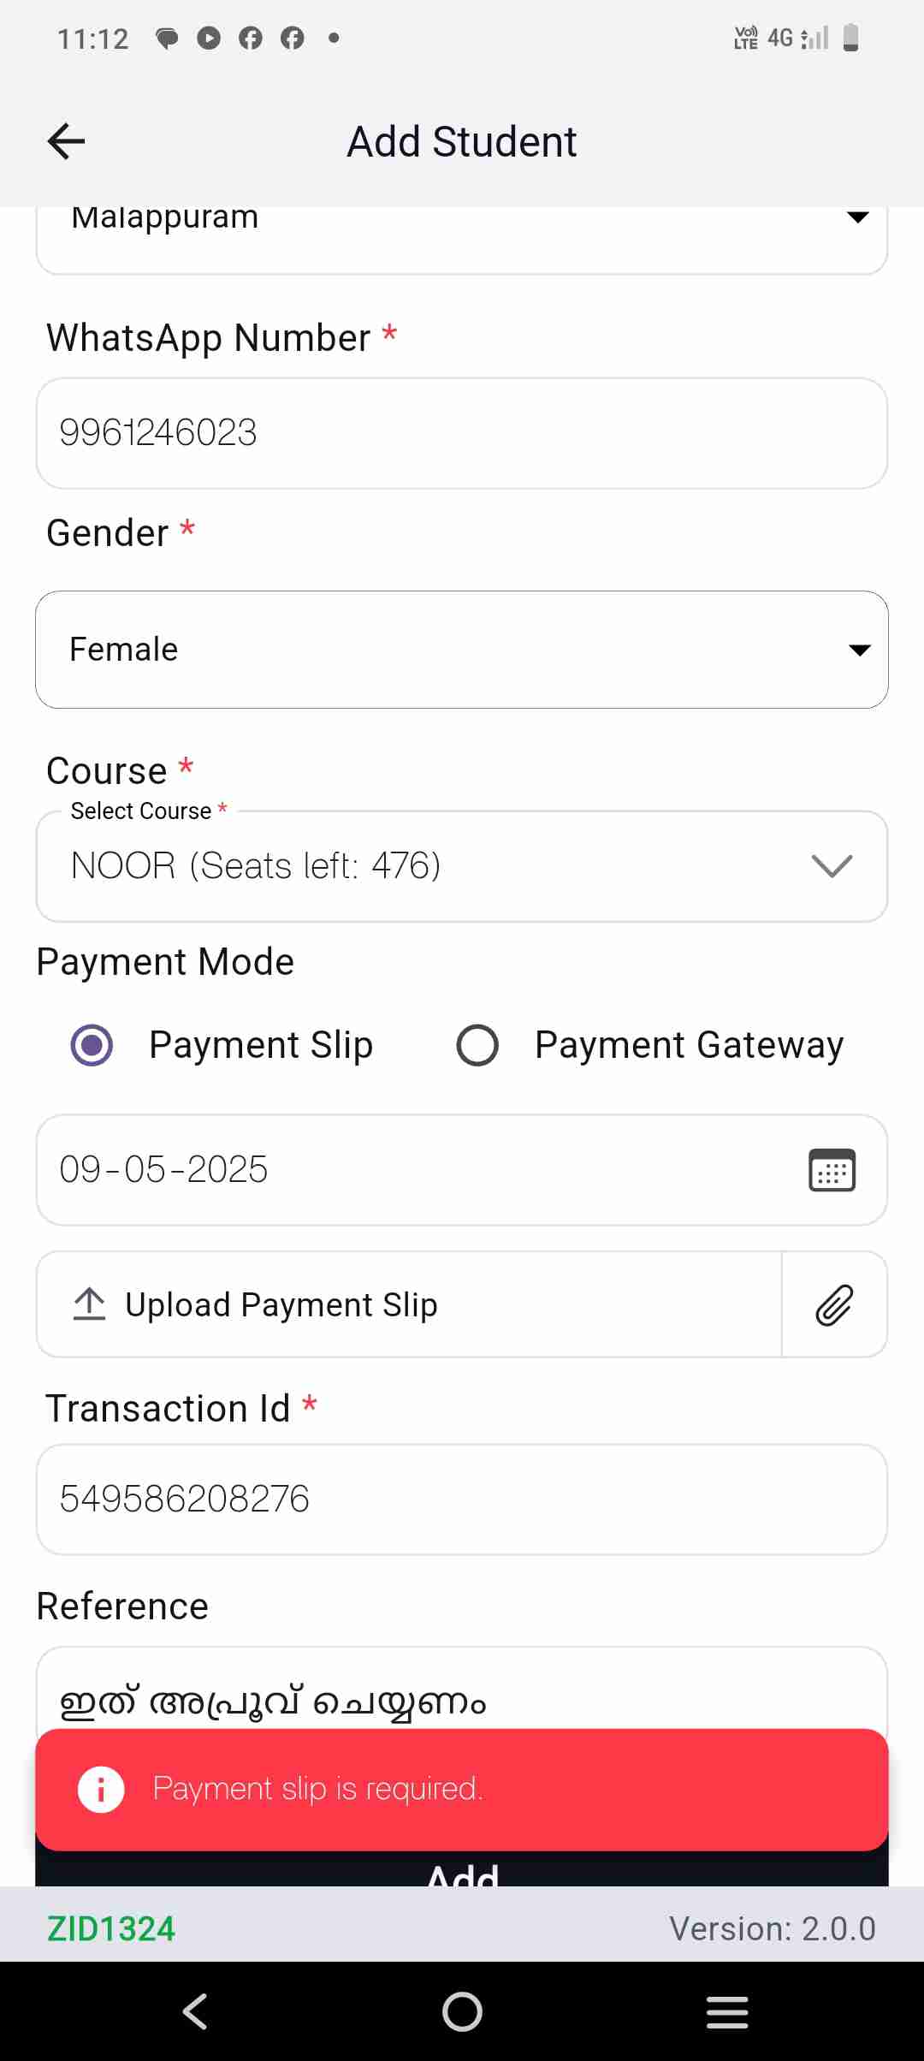Click the paperclip attachment icon
The height and width of the screenshot is (2061, 924).
pyautogui.click(x=834, y=1305)
